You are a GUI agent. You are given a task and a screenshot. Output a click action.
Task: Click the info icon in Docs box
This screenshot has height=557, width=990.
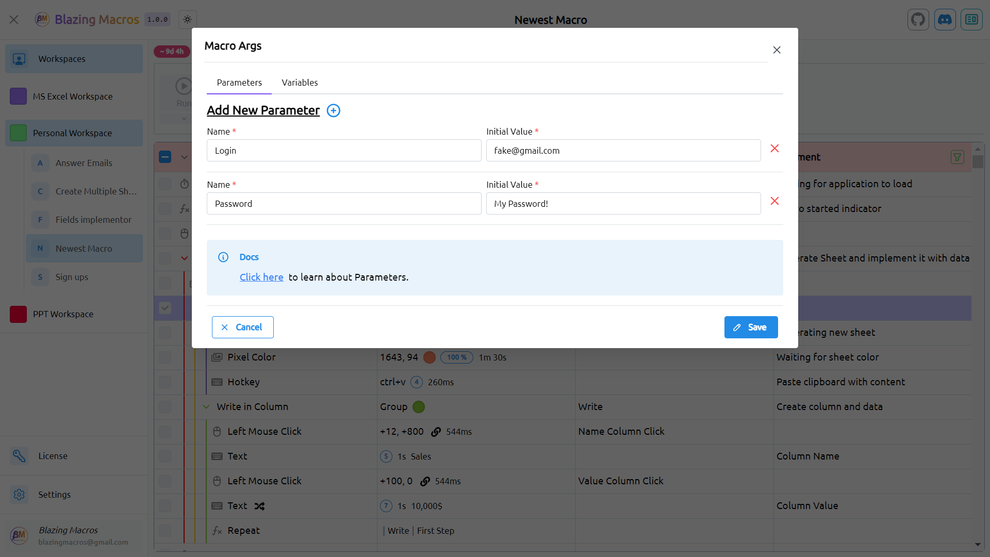point(223,257)
